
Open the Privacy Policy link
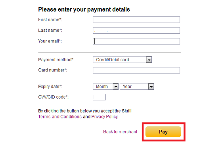tap(105, 117)
